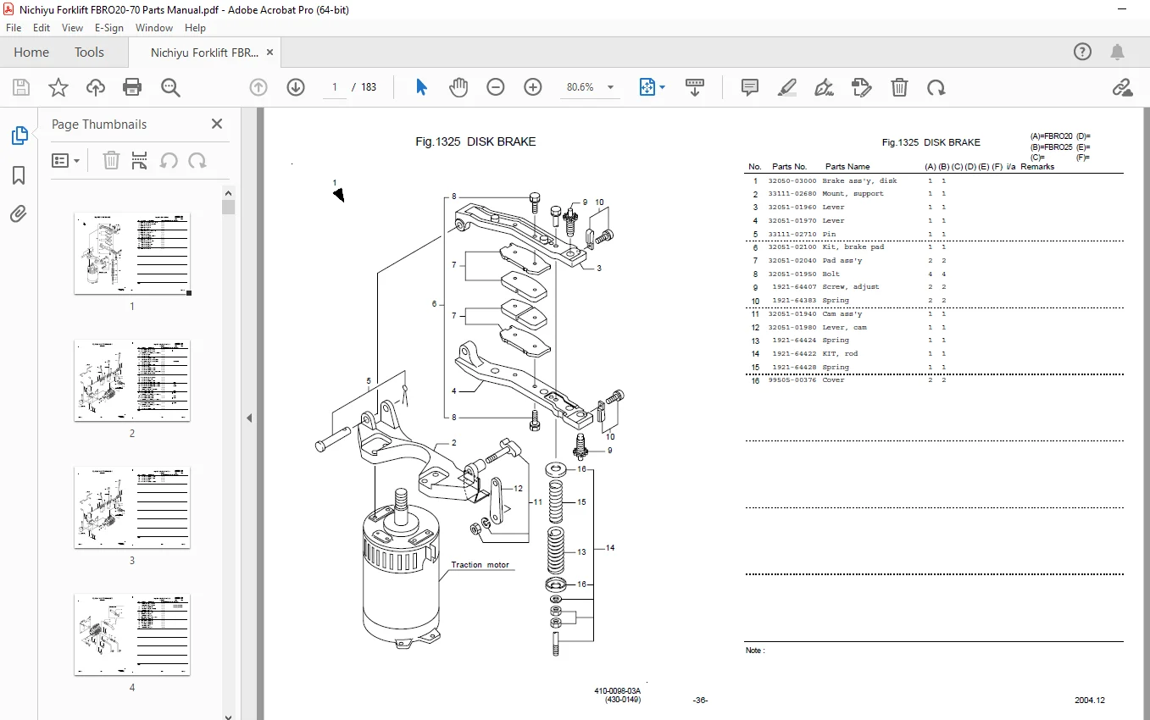Upload the file to cloud storage
The width and height of the screenshot is (1150, 720).
click(x=96, y=87)
